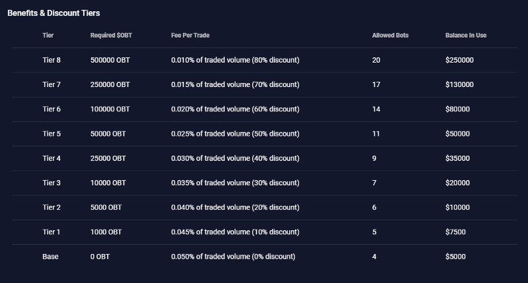Screen dimensions: 528x283
Task: Click the 25000 OBT requirement cell
Action: coord(108,158)
